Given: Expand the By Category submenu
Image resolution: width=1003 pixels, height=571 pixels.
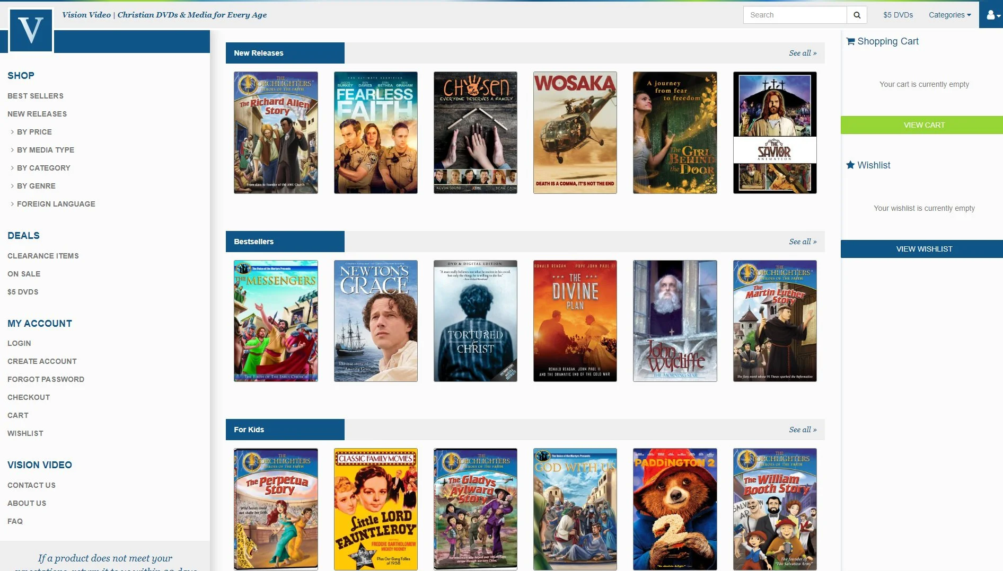Looking at the screenshot, I should click(43, 168).
